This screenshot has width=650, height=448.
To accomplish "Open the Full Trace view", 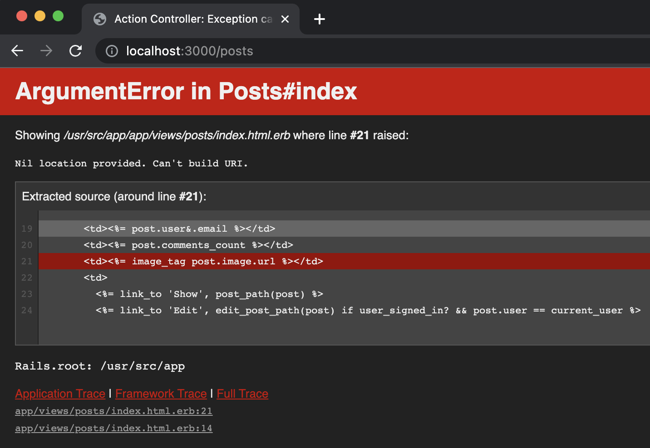I will (x=242, y=394).
